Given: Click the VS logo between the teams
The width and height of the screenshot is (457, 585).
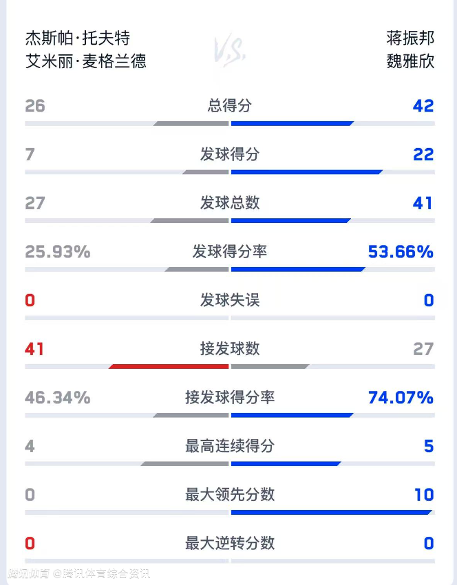Looking at the screenshot, I should 229,50.
